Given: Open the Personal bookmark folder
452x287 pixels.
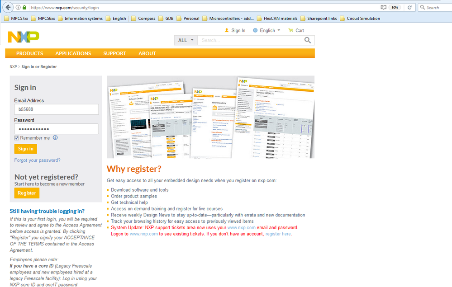Looking at the screenshot, I should click(x=188, y=19).
